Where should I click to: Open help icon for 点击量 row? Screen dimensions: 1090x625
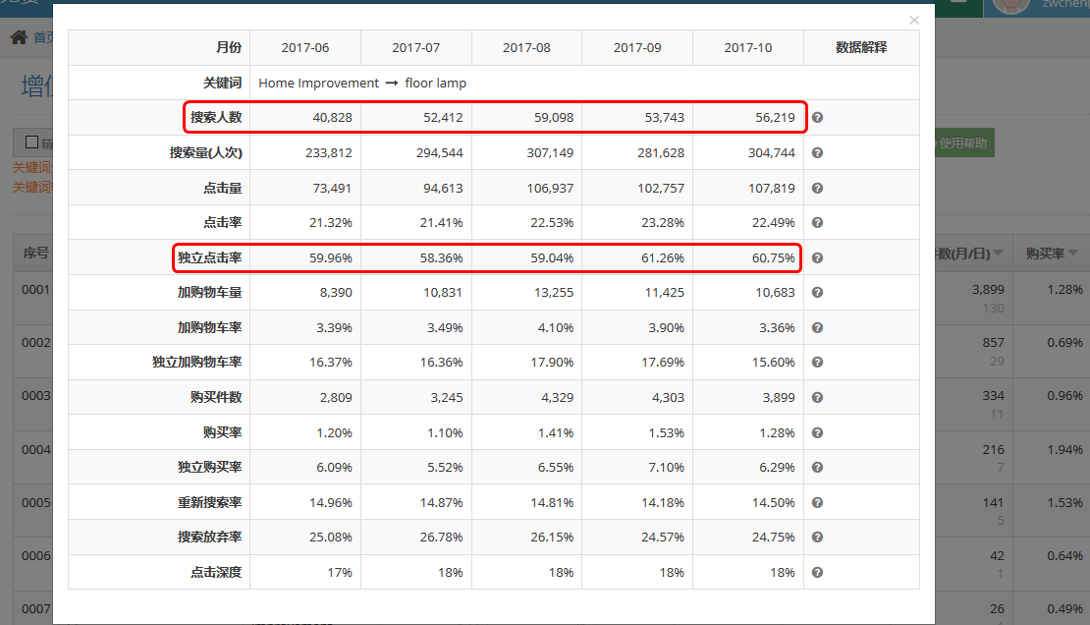817,188
